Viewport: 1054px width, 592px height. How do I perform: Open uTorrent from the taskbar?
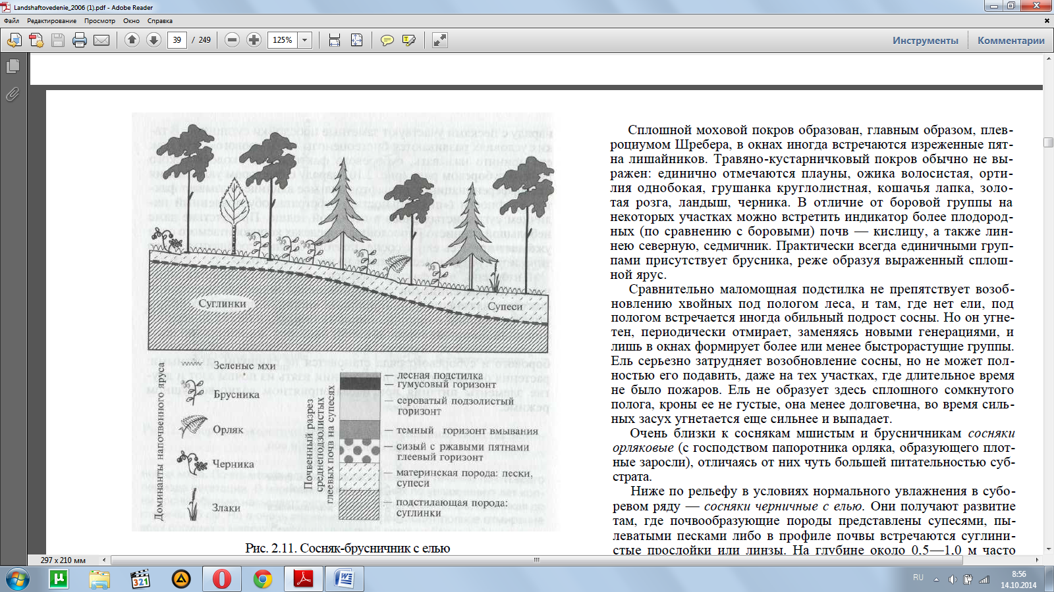point(59,580)
